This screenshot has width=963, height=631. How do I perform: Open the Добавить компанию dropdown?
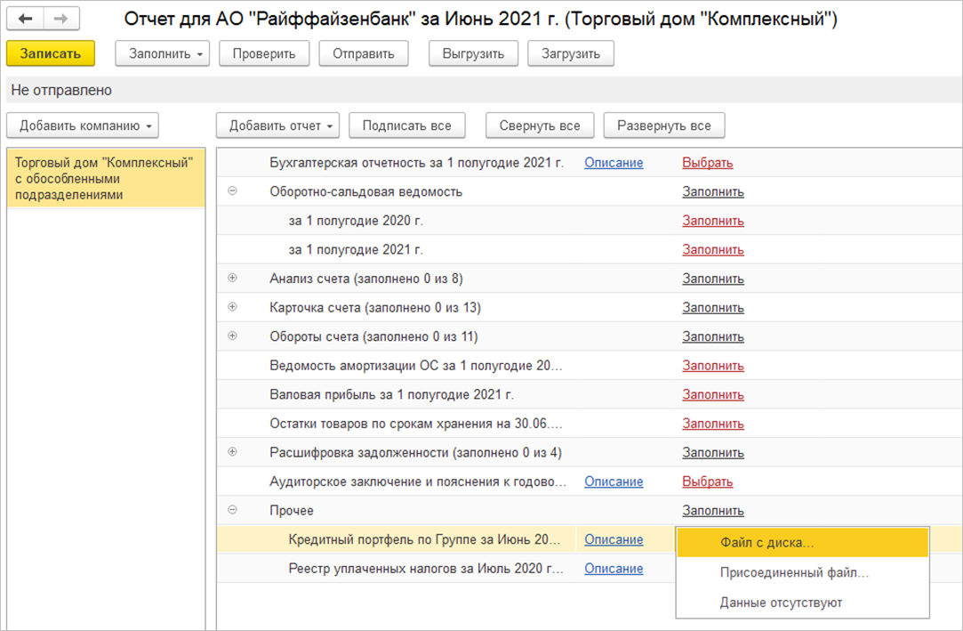(83, 125)
